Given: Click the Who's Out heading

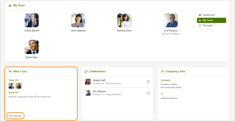Looking at the screenshot, I should (20, 72).
